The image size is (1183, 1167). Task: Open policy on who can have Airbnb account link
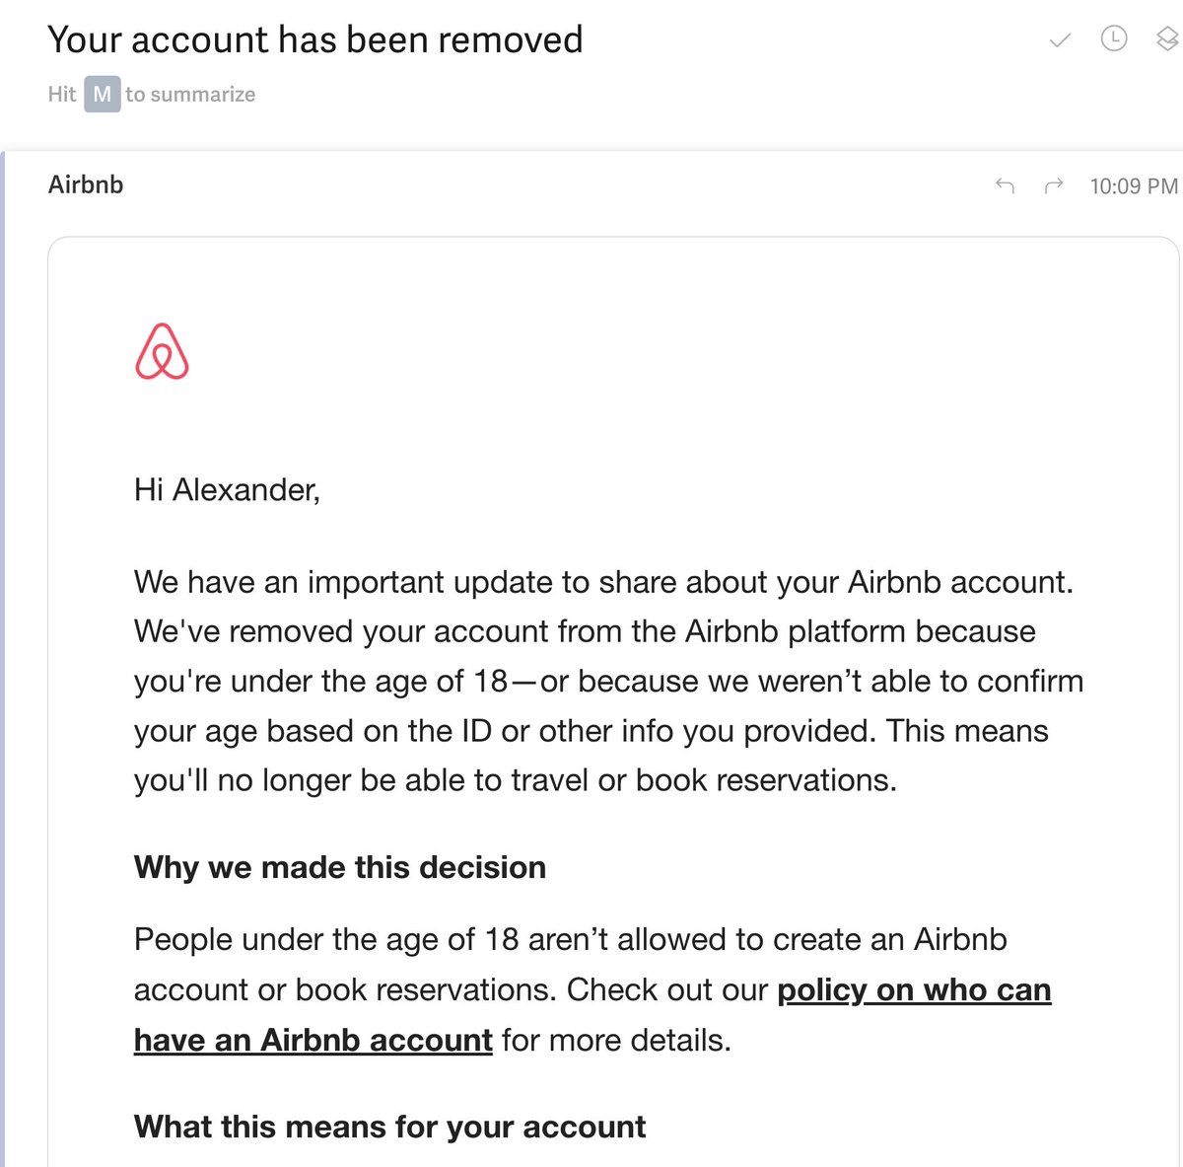(592, 1015)
